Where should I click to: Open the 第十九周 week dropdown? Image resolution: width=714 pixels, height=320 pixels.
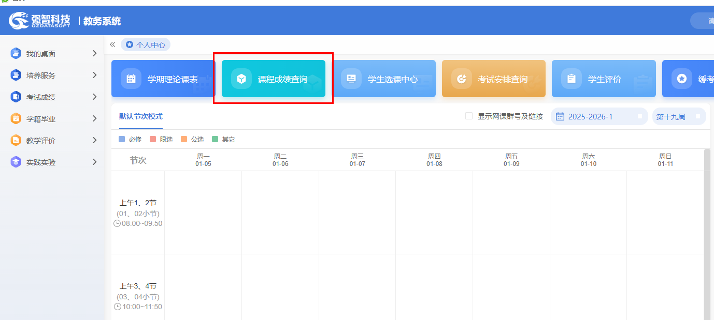click(x=678, y=116)
